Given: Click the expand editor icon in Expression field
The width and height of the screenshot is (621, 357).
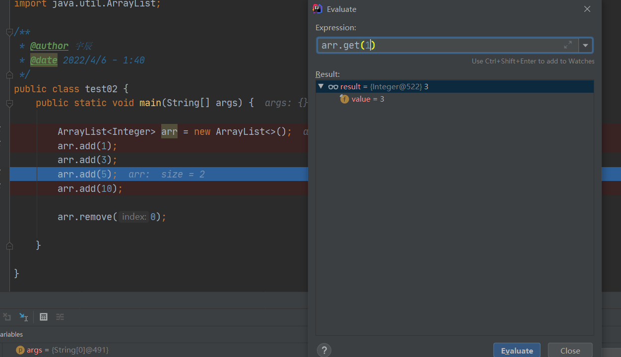Looking at the screenshot, I should (x=568, y=45).
